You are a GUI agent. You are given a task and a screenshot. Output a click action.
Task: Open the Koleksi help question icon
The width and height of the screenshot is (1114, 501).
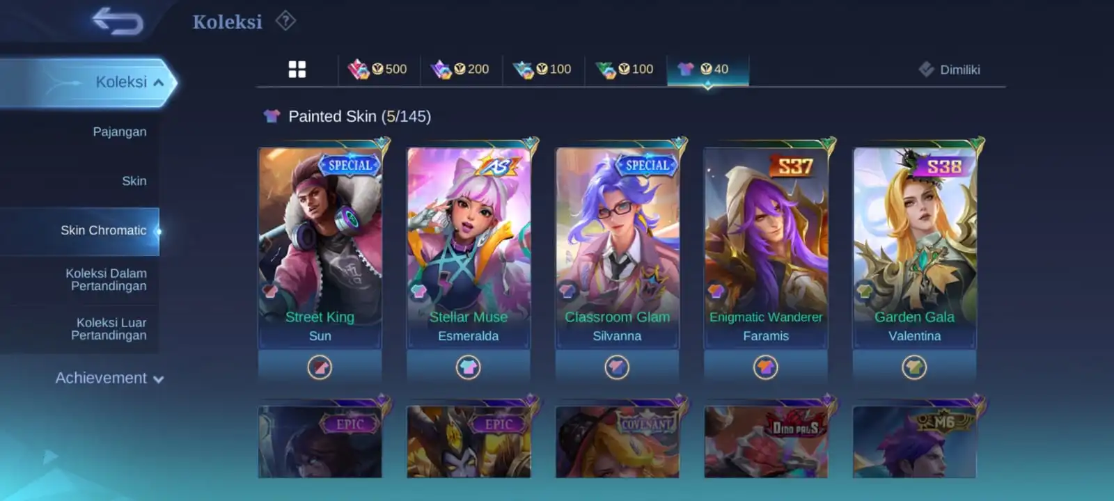click(x=285, y=21)
